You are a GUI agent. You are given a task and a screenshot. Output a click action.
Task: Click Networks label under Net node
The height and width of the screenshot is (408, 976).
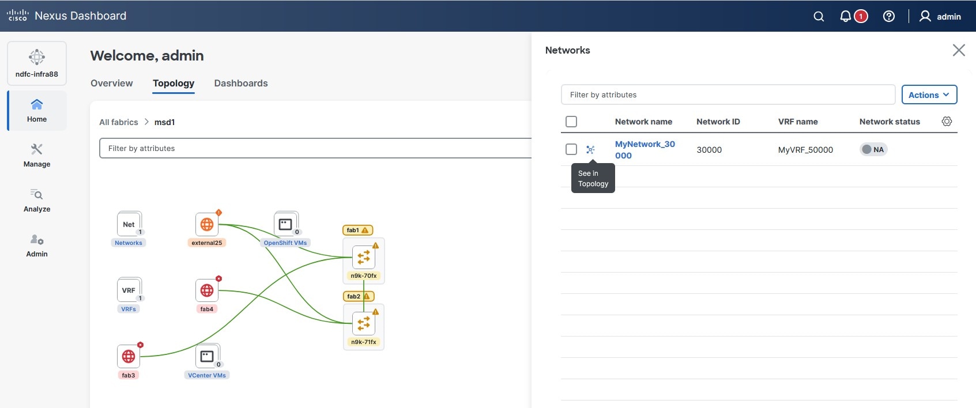(x=129, y=243)
